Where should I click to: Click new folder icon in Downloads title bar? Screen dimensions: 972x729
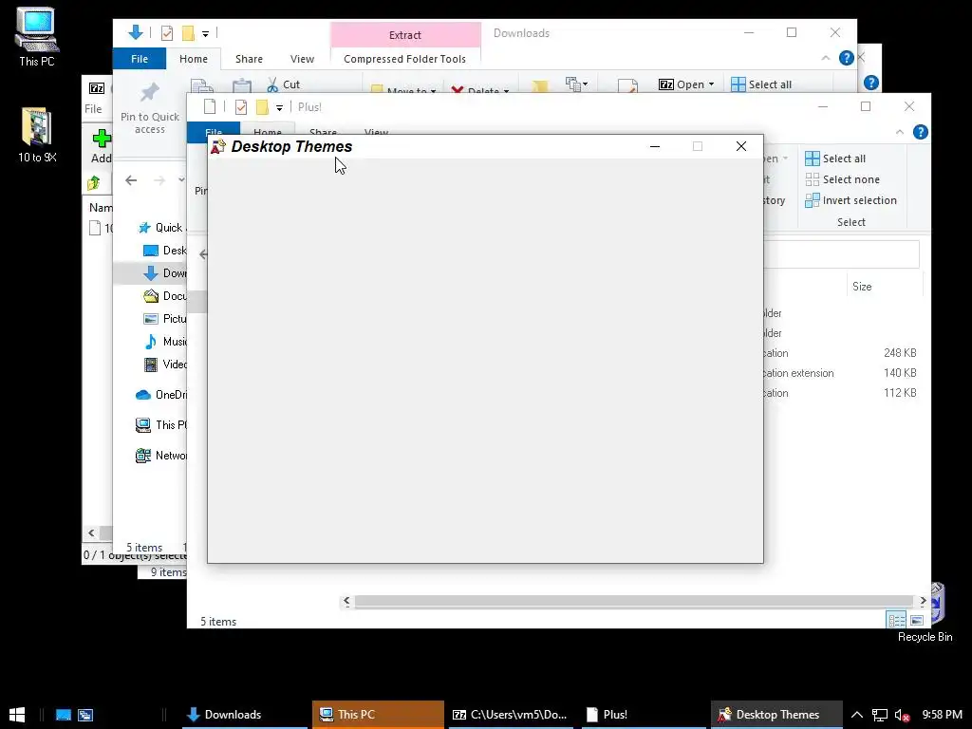click(x=189, y=33)
